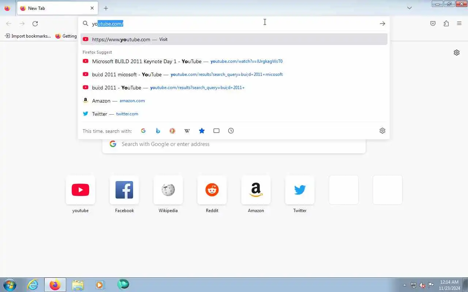This screenshot has height=292, width=468.
Task: Search this time with DuckDuckGo
Action: click(x=173, y=131)
